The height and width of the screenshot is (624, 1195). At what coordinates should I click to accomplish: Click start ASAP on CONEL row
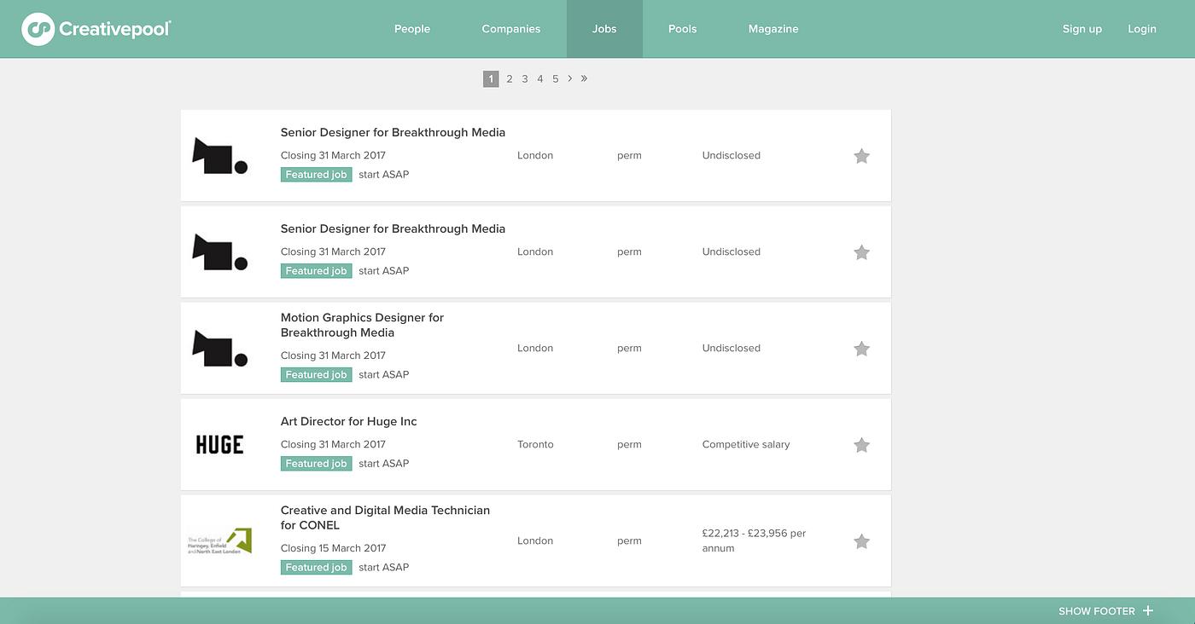tap(383, 568)
